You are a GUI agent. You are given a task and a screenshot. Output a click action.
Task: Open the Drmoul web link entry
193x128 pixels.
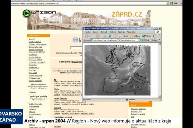pos(57,108)
